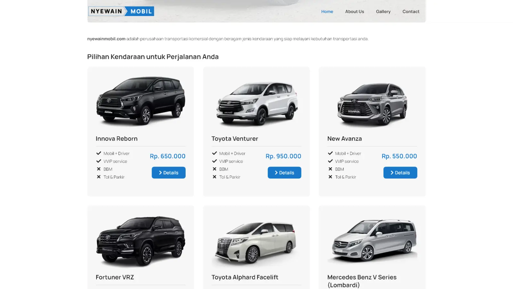Click the Fortuner VRZ car title

[x=115, y=277]
